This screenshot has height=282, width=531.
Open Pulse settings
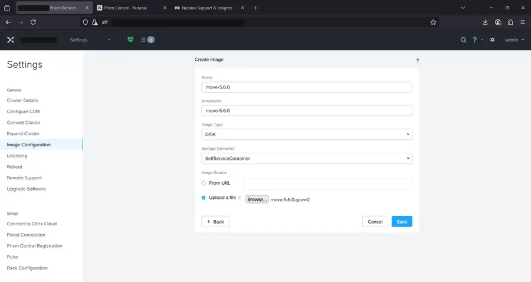click(x=12, y=257)
